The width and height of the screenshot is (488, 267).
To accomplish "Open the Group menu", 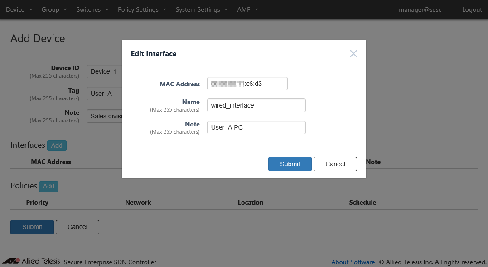I will click(54, 9).
